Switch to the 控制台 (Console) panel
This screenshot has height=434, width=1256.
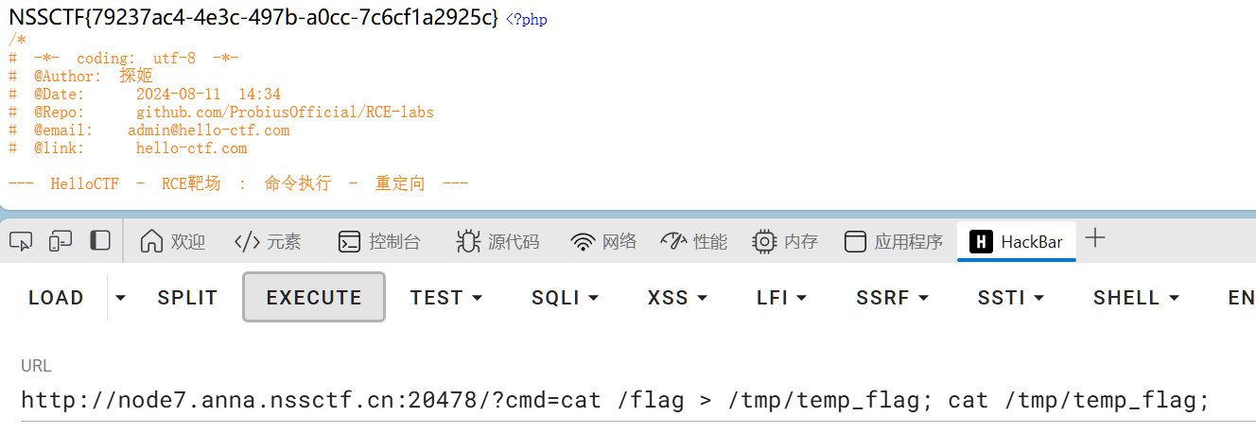tap(379, 242)
